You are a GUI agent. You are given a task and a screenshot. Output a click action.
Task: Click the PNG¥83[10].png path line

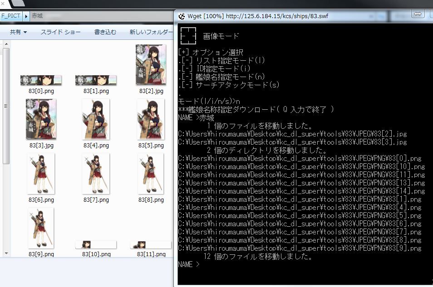point(301,167)
